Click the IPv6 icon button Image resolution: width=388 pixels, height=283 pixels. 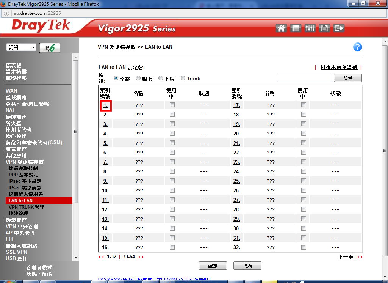point(50,48)
